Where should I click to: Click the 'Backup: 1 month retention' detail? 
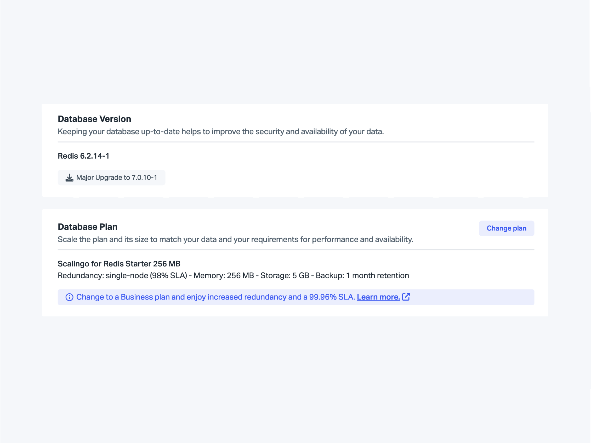[362, 275]
